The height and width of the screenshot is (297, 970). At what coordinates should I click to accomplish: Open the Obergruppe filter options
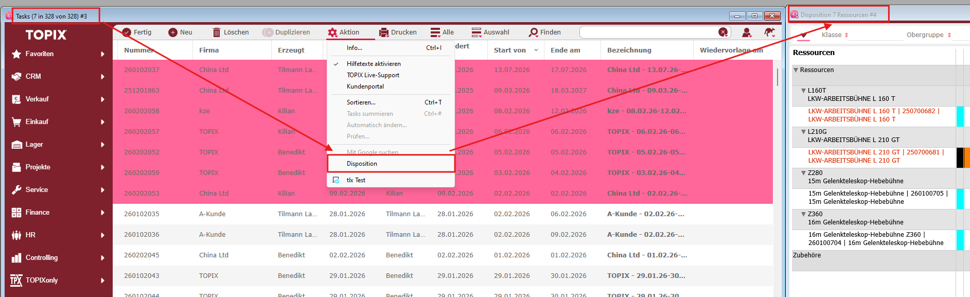pyautogui.click(x=949, y=35)
